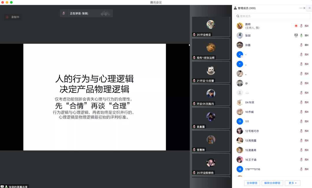The height and width of the screenshot is (188, 312).
Task: Open the three-dots options in members panel header
Action: [x=301, y=8]
